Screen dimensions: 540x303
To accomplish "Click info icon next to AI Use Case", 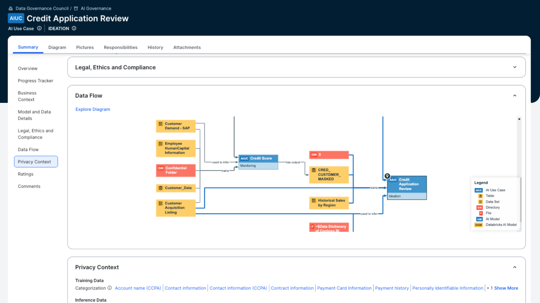I will point(39,28).
